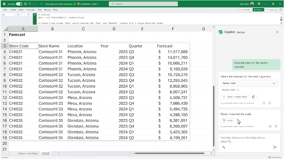Click the Select All corner triangle

[x=6, y=29]
